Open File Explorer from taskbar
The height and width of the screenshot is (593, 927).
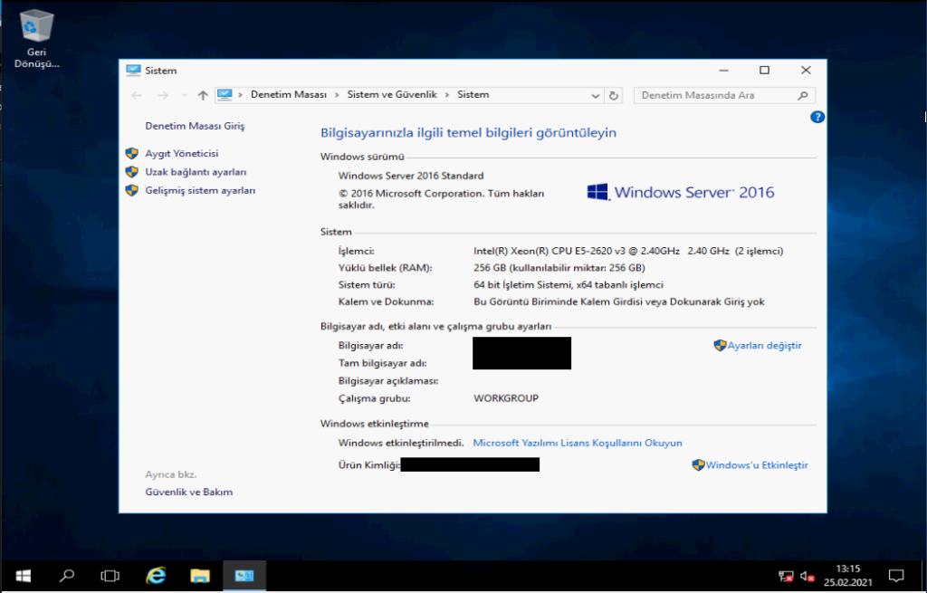point(200,576)
